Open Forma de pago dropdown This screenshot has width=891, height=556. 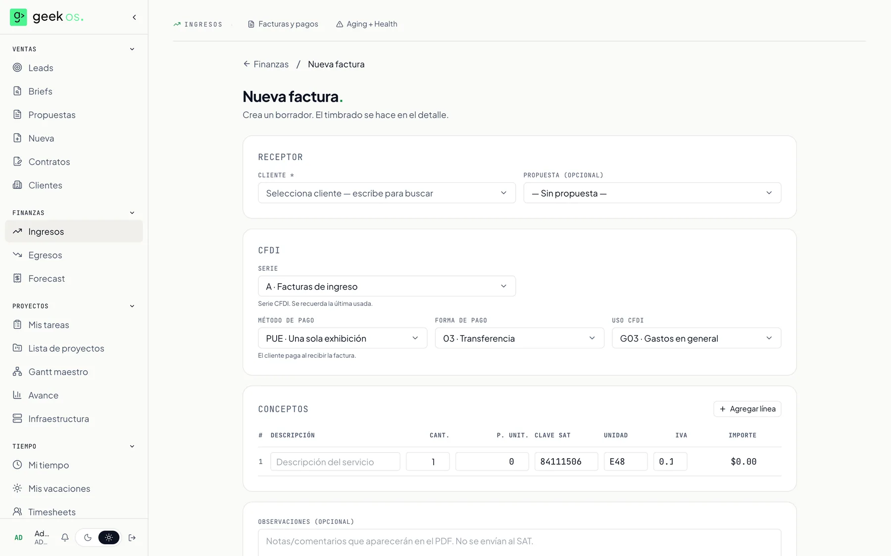[x=519, y=339]
